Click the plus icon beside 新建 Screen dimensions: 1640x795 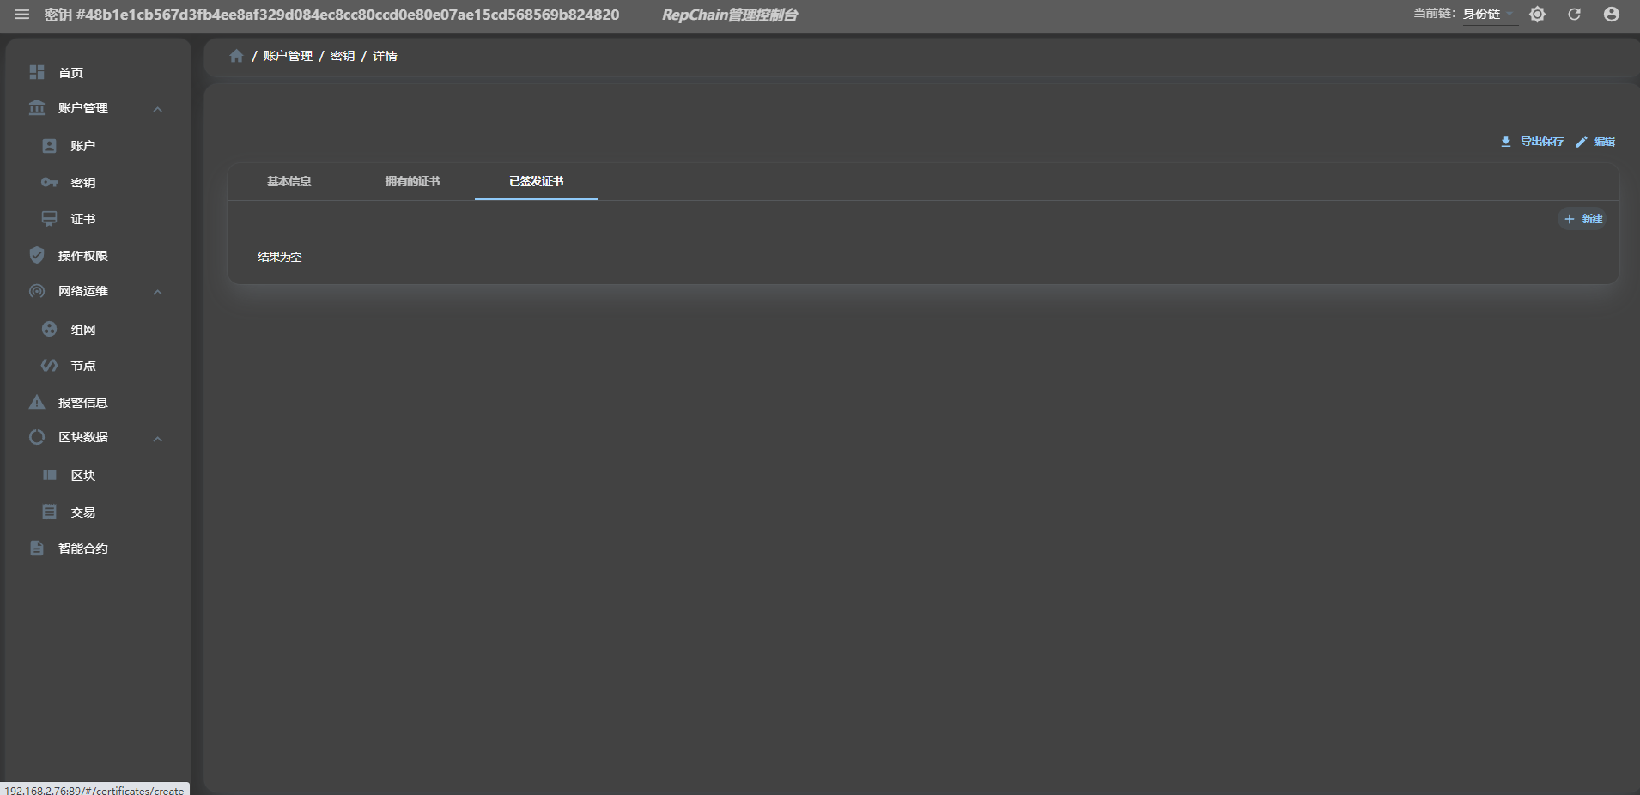[1569, 219]
